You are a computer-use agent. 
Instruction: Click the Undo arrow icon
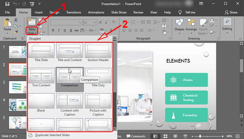pos(15,4)
